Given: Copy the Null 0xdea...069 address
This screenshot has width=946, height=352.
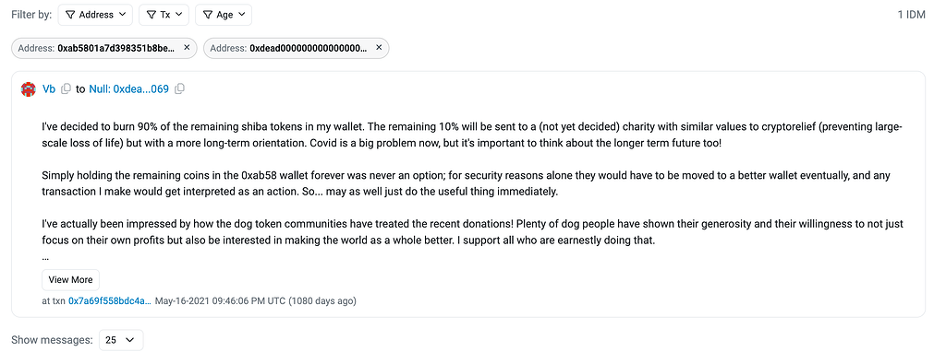Looking at the screenshot, I should point(179,89).
